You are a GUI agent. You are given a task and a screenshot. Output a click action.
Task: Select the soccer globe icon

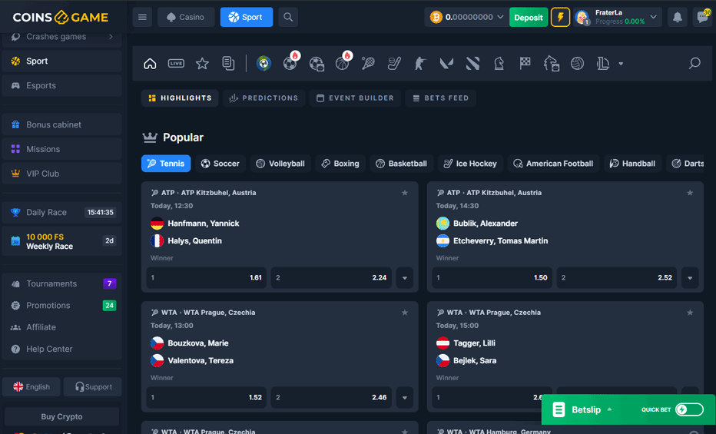pyautogui.click(x=264, y=64)
